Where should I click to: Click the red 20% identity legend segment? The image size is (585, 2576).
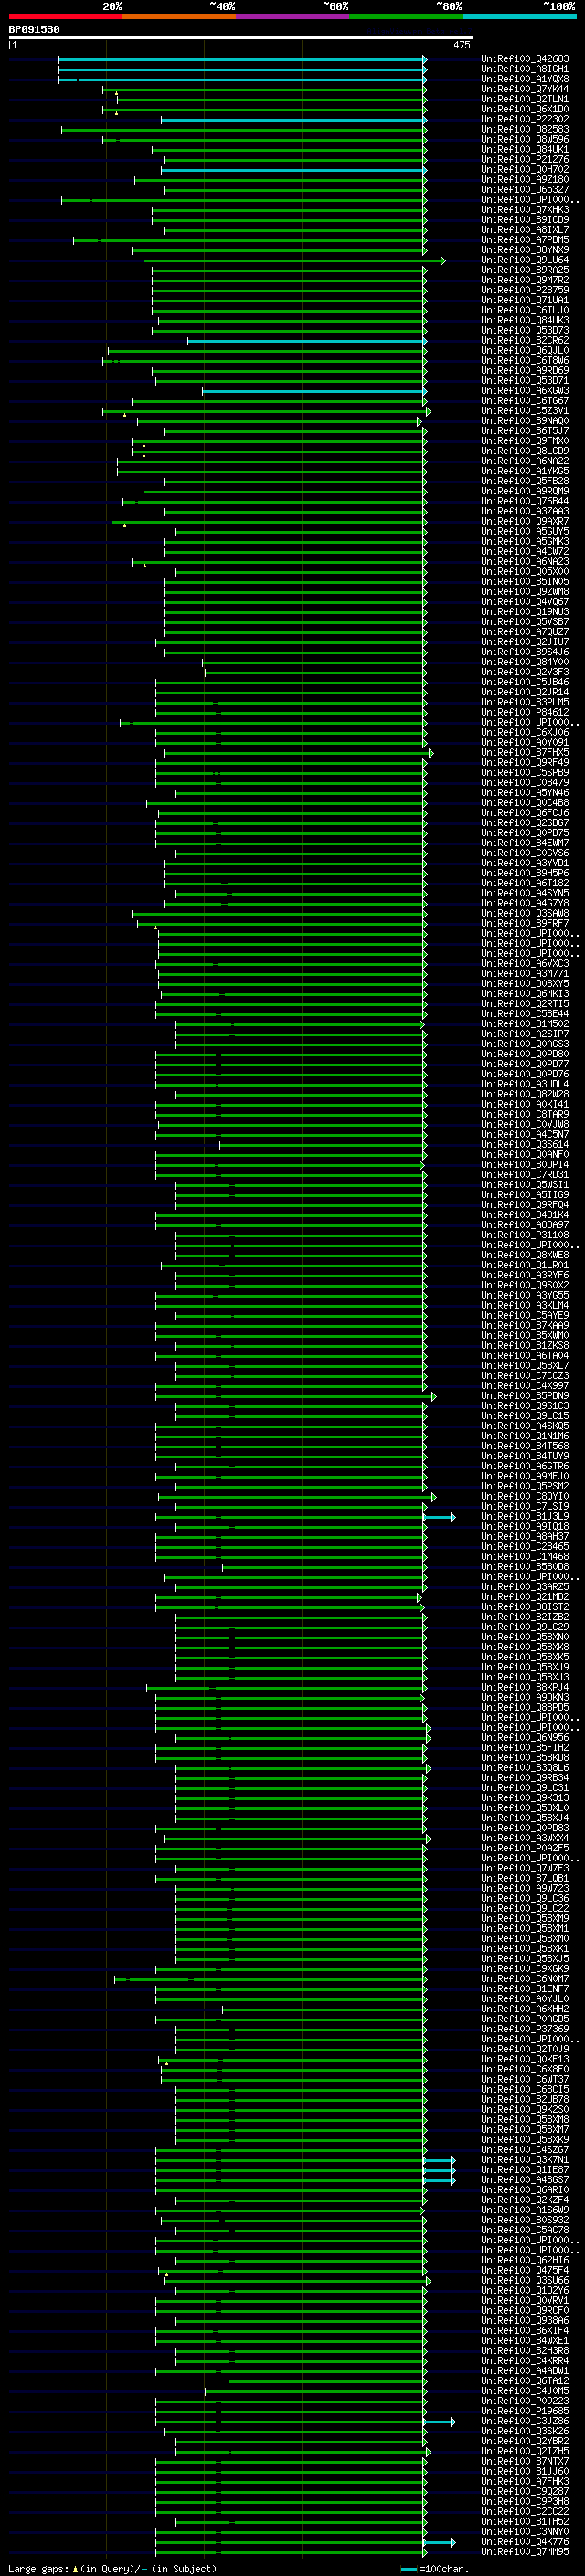point(65,16)
